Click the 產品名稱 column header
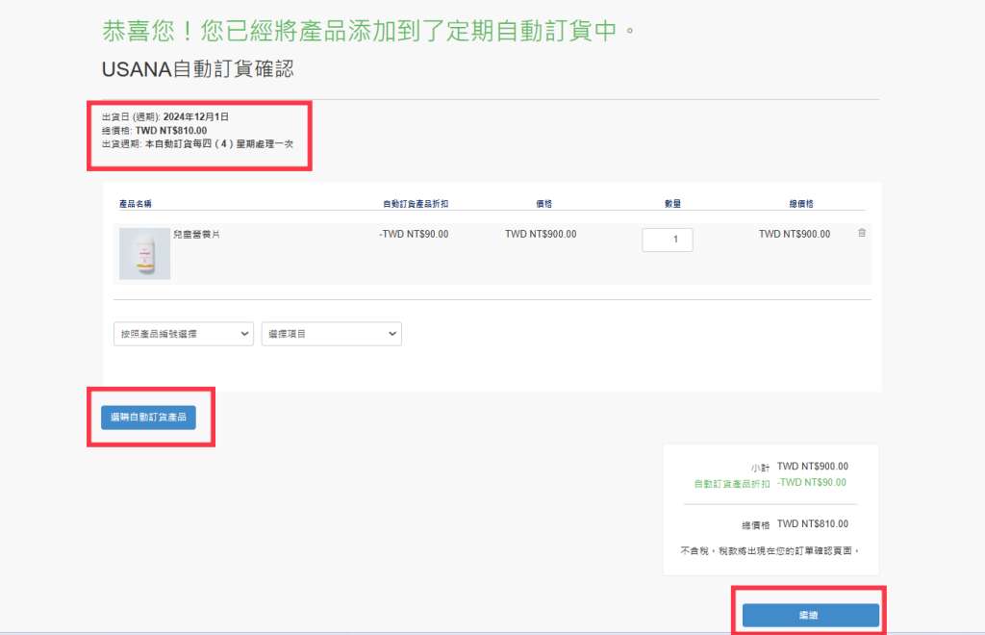The image size is (985, 635). 136,204
